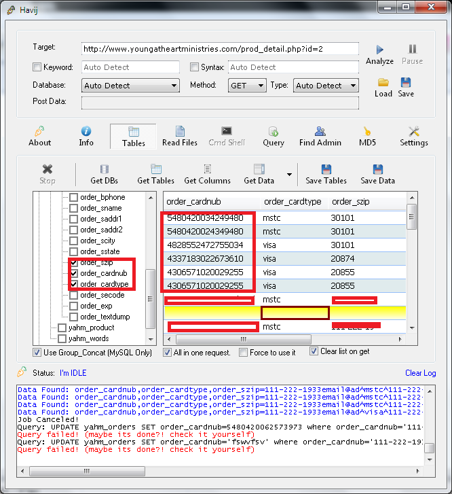Open the MD5 section icon
This screenshot has height=494, width=452.
tap(367, 130)
